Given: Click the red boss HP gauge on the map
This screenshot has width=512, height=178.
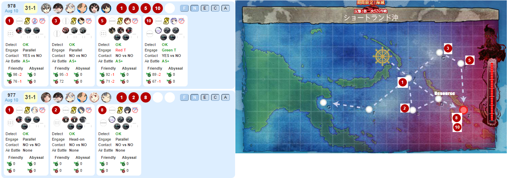Looking at the screenshot, I should (x=492, y=92).
